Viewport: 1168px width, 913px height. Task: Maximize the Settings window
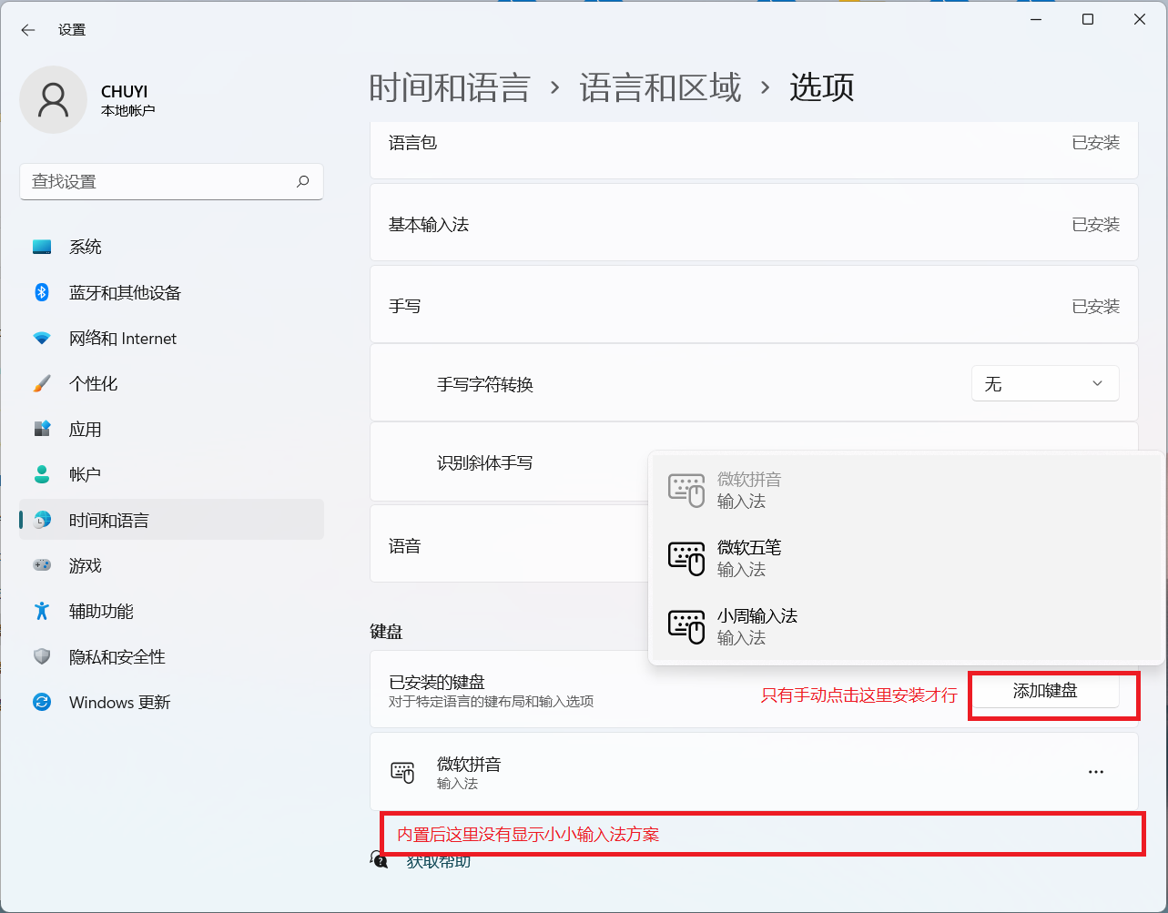[1088, 19]
